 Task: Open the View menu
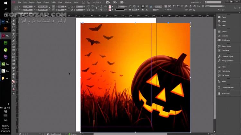point(60,2)
